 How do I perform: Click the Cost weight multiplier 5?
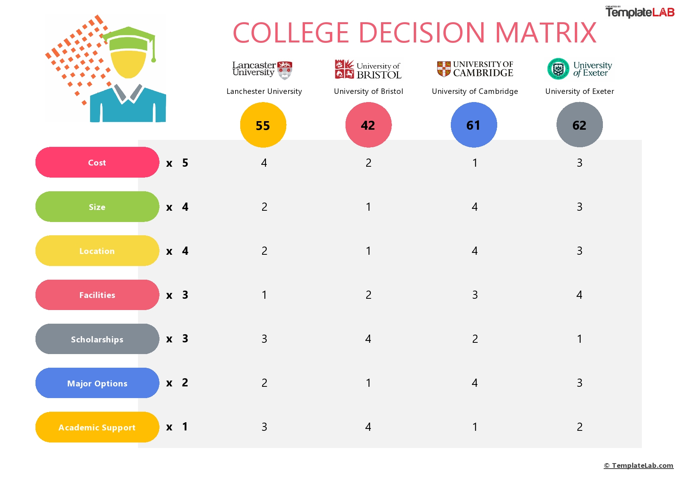click(x=185, y=163)
